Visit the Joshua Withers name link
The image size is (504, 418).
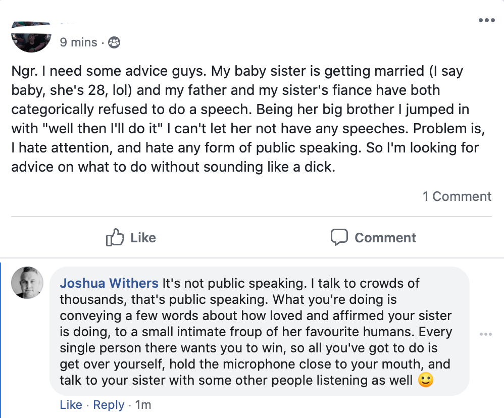tap(109, 284)
